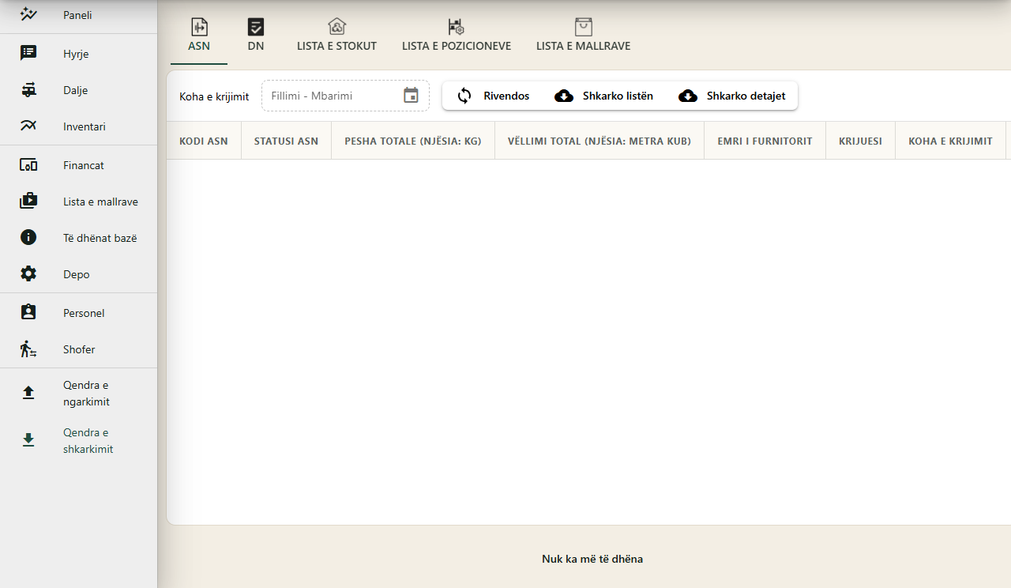
Task: Click the STATUSI ASN column header
Action: click(286, 141)
